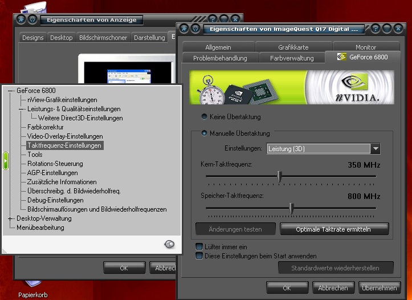Open the Monitor tab

(366, 47)
